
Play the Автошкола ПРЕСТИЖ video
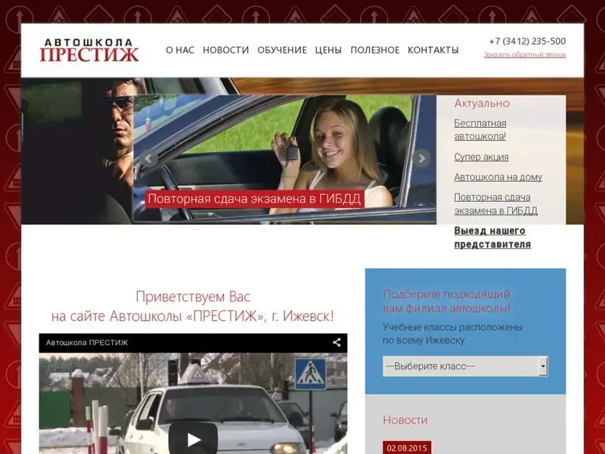tap(194, 439)
